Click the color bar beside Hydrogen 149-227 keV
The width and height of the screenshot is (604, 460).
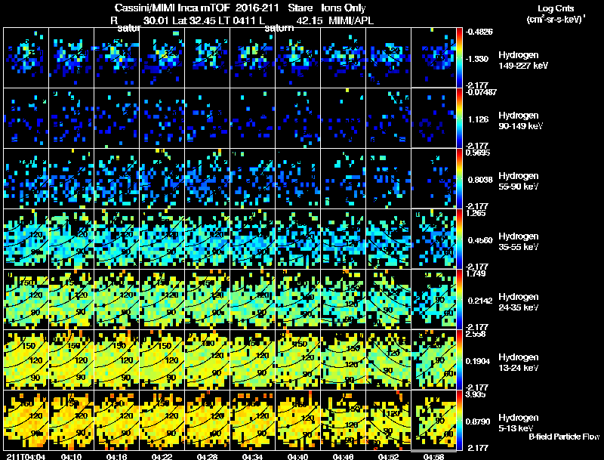460,57
